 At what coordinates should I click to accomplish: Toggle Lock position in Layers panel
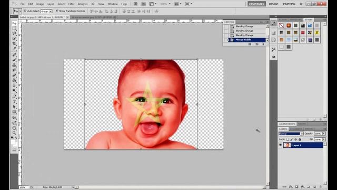click(296, 139)
